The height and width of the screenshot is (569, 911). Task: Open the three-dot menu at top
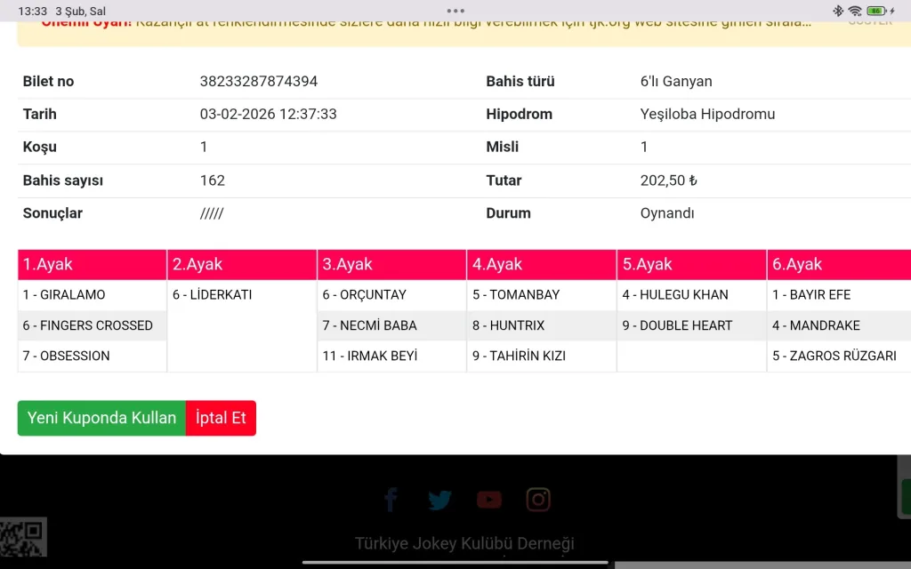(x=455, y=11)
